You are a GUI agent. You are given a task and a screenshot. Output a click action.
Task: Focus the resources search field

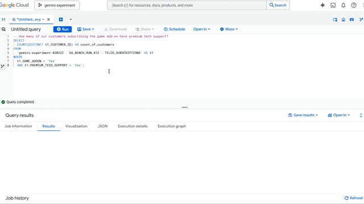click(187, 5)
